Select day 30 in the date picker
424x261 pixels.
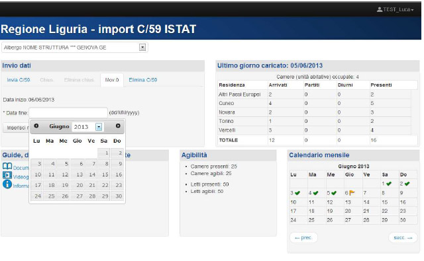click(x=117, y=196)
